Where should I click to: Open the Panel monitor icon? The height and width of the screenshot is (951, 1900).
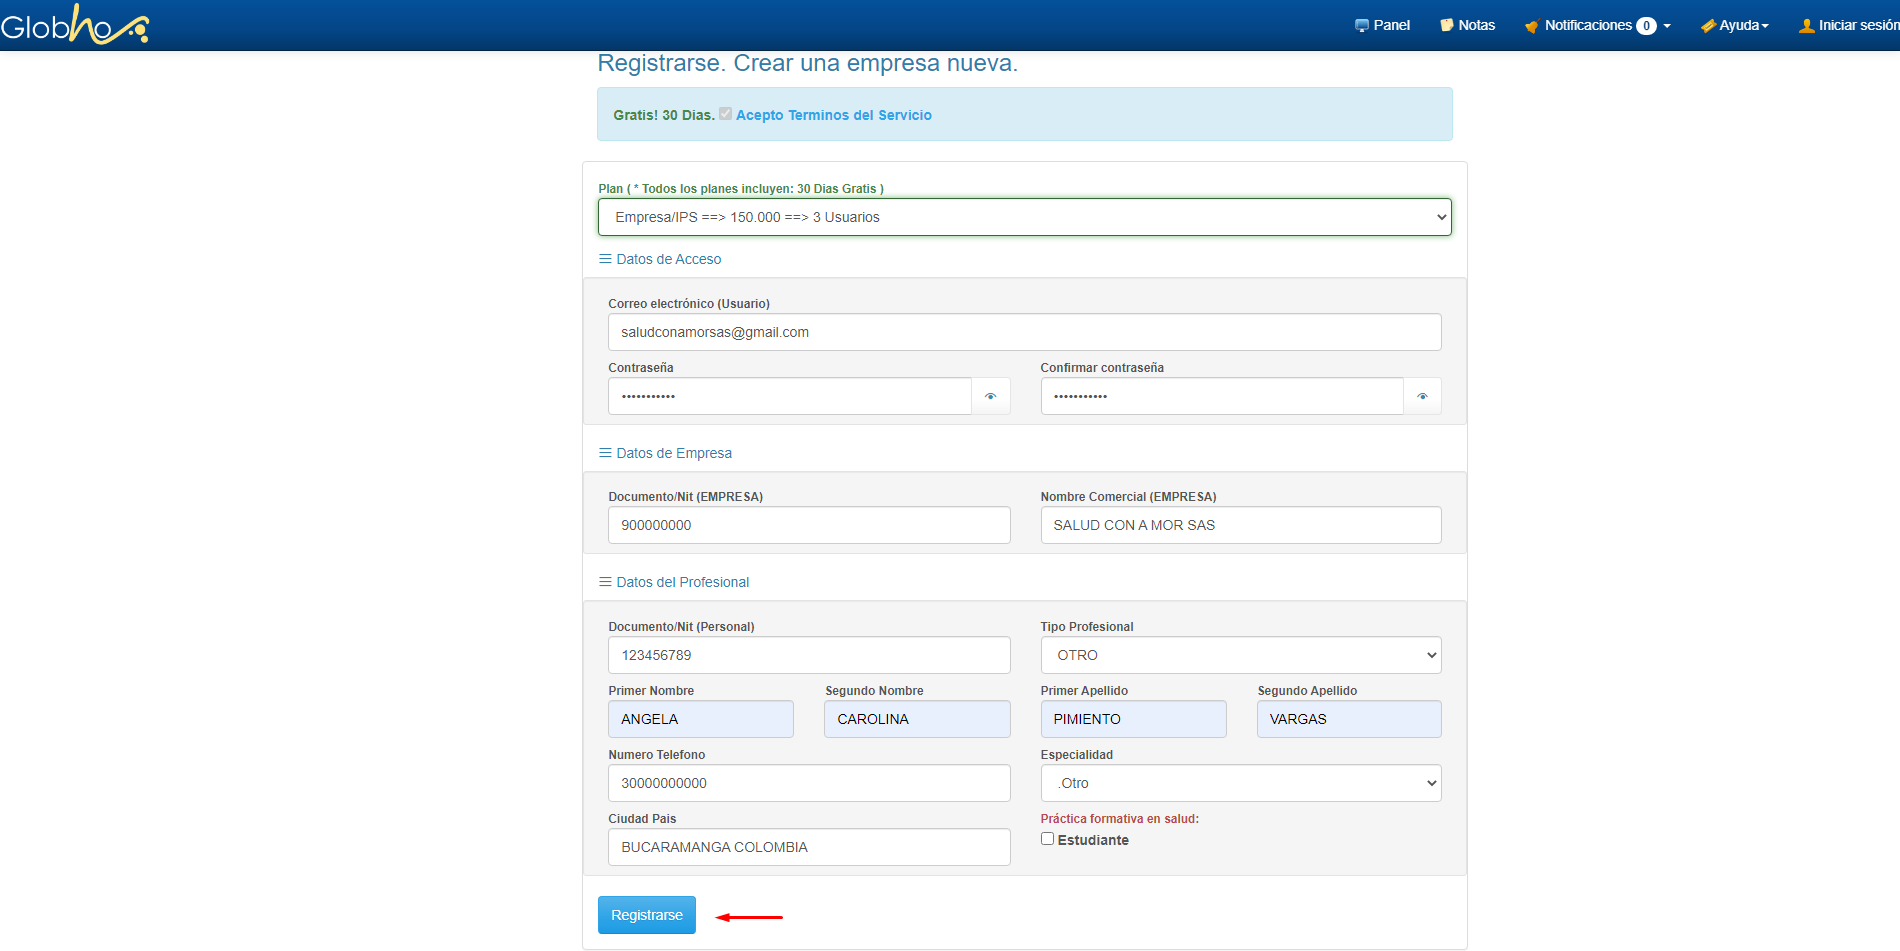(1361, 26)
